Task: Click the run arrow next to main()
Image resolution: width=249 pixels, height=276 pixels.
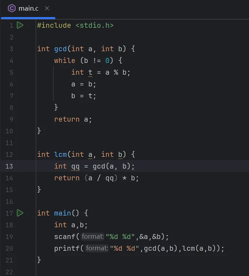Action: 20,213
